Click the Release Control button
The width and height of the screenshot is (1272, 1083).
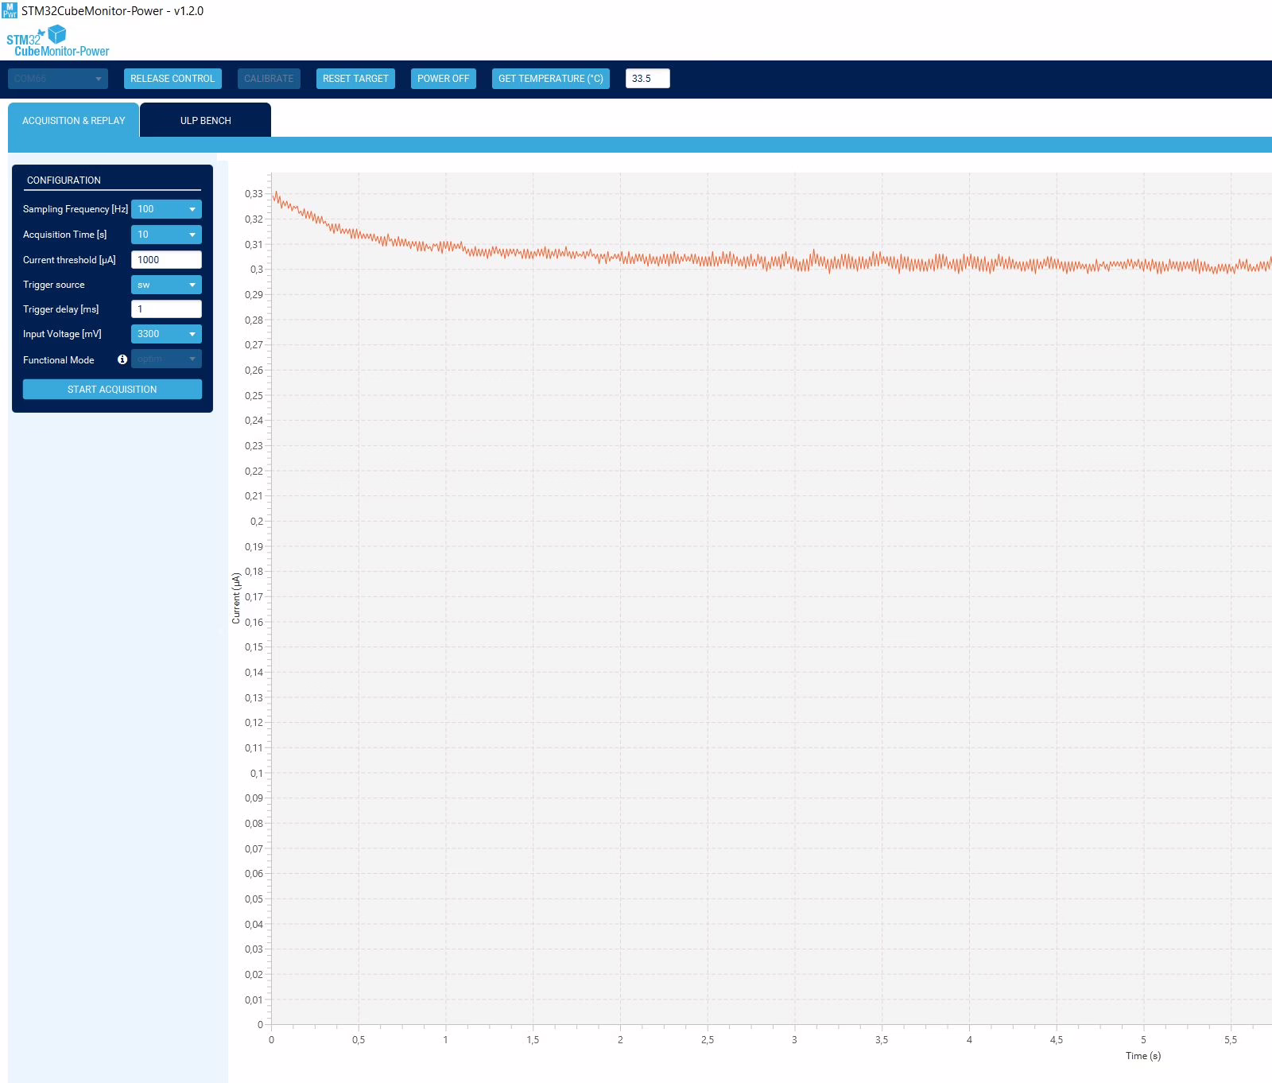[x=173, y=79]
